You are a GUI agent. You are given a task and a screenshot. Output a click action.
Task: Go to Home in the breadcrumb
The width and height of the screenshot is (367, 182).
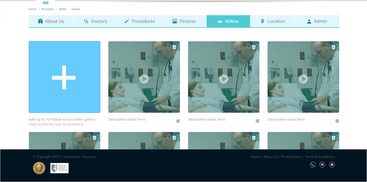[x=33, y=9]
